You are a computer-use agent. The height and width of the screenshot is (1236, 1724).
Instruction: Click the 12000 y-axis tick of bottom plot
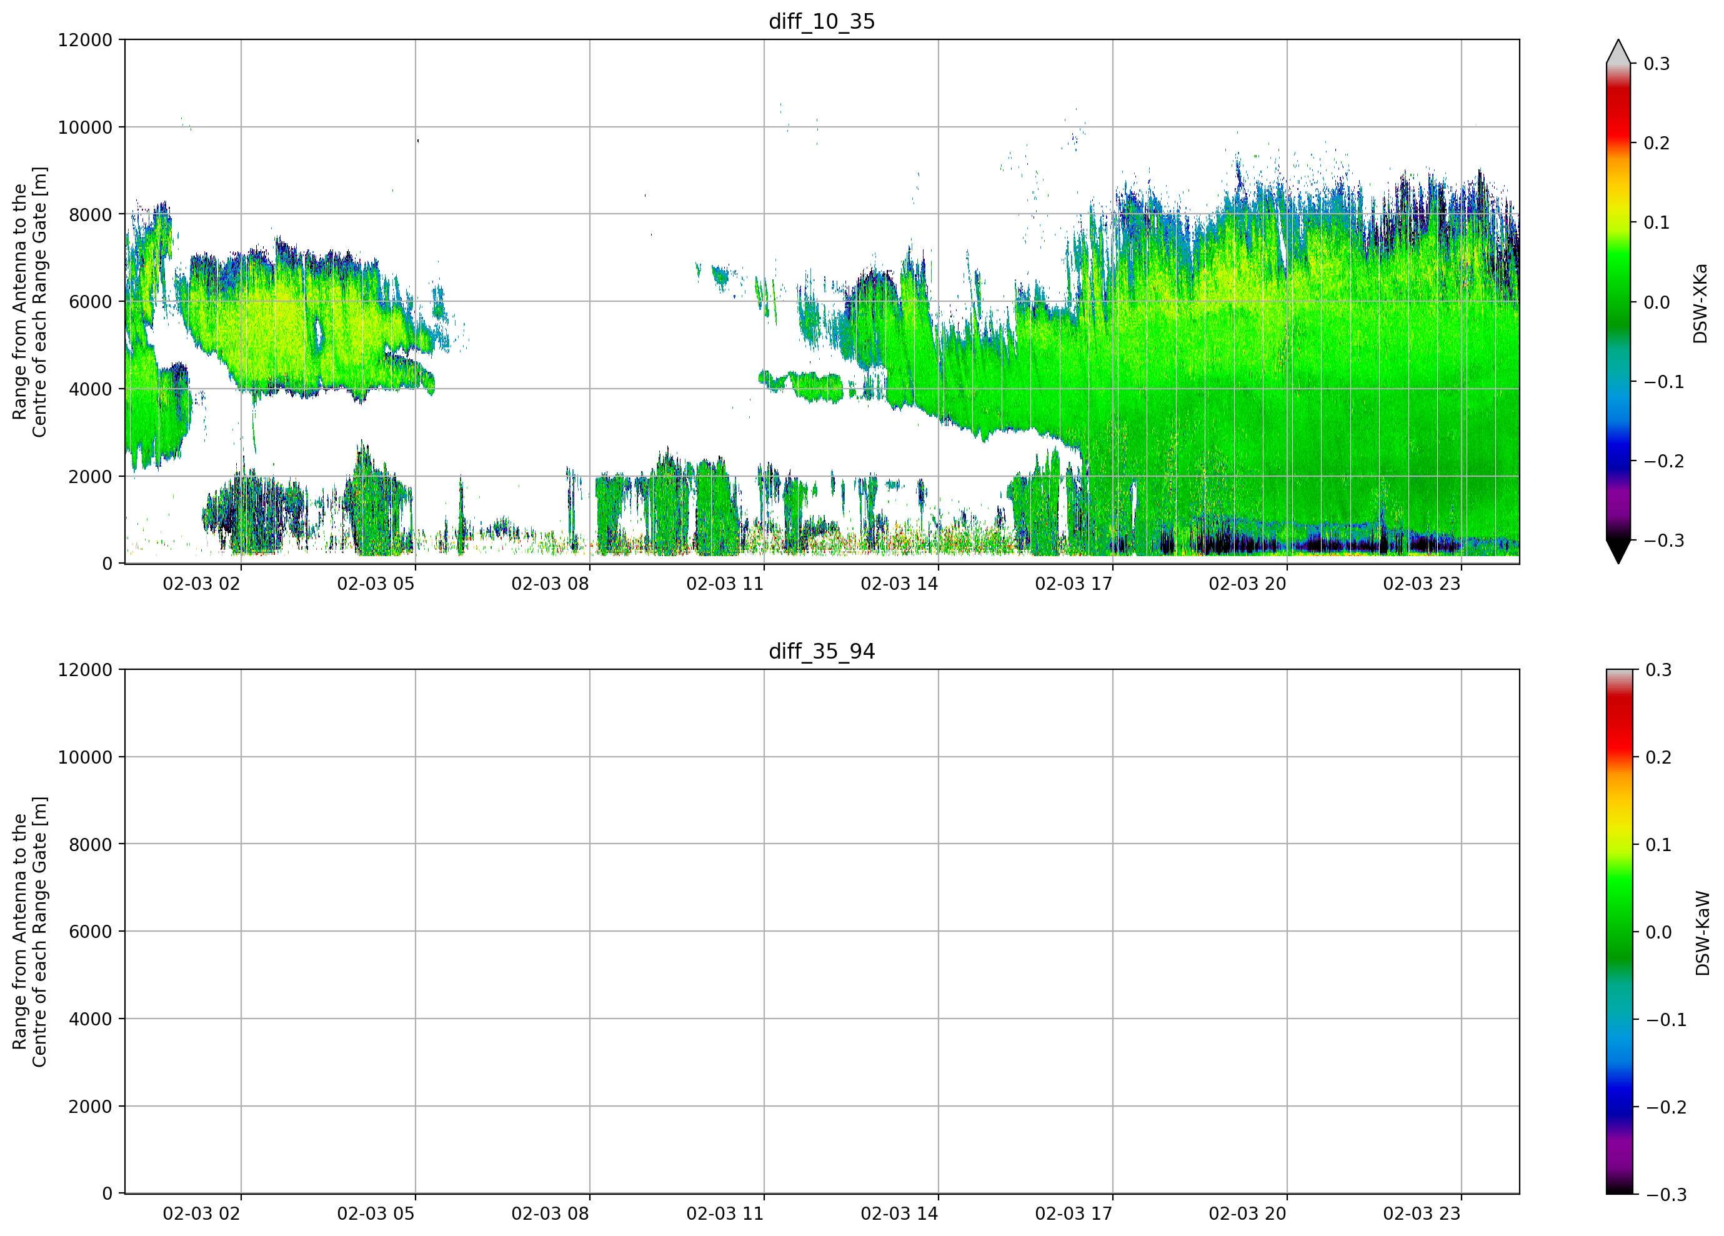(x=85, y=670)
